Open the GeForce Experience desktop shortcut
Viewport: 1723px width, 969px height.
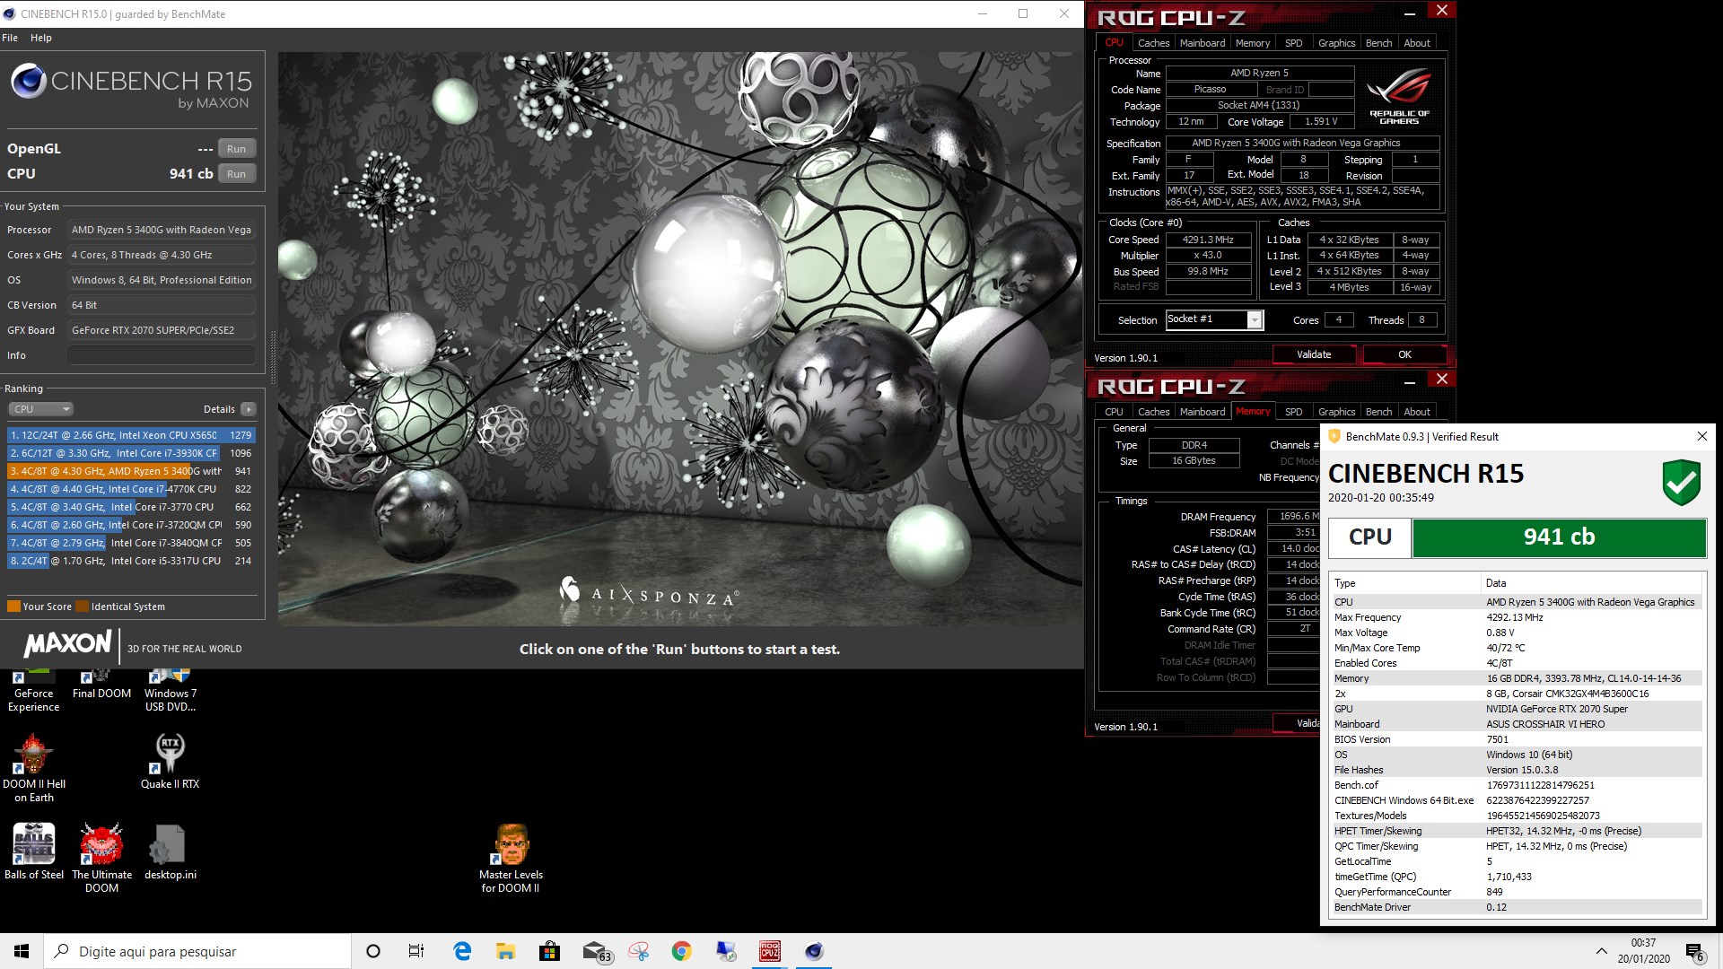(33, 691)
